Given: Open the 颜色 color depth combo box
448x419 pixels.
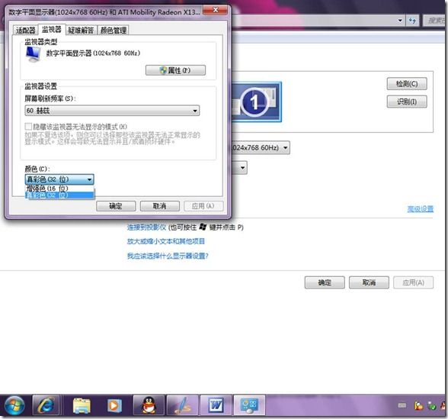Looking at the screenshot, I should 59,179.
